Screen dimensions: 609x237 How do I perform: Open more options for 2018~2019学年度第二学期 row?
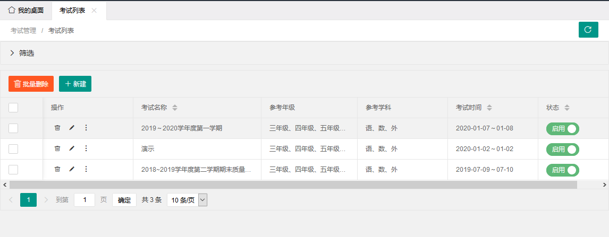pyautogui.click(x=86, y=169)
